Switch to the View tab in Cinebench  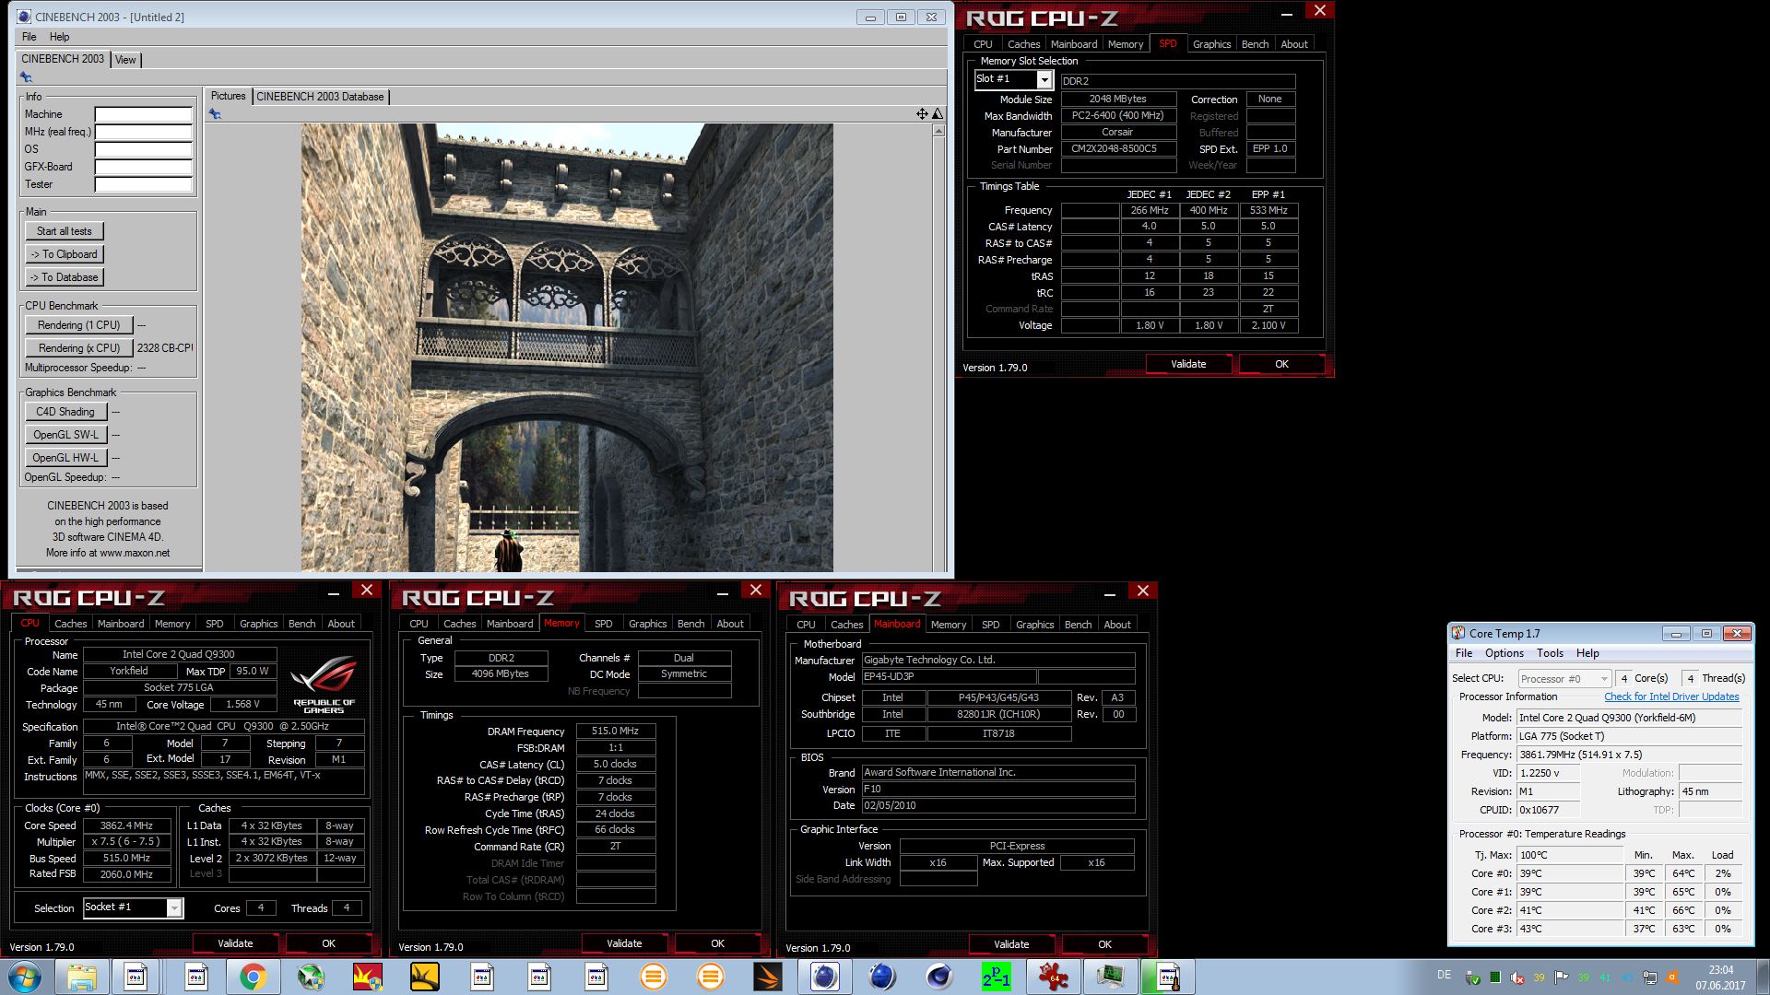coord(125,60)
